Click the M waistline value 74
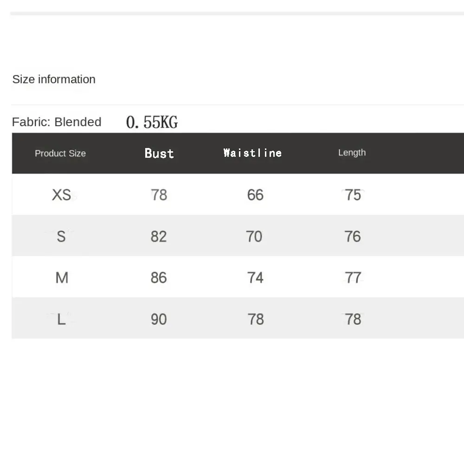This screenshot has width=464, height=464. click(255, 278)
